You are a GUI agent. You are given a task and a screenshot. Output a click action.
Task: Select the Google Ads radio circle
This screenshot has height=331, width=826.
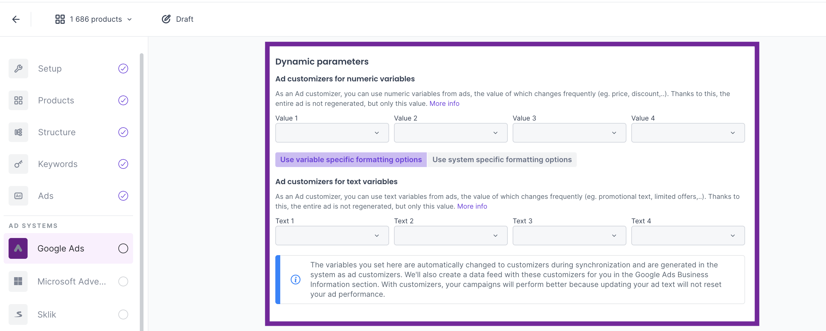[123, 248]
